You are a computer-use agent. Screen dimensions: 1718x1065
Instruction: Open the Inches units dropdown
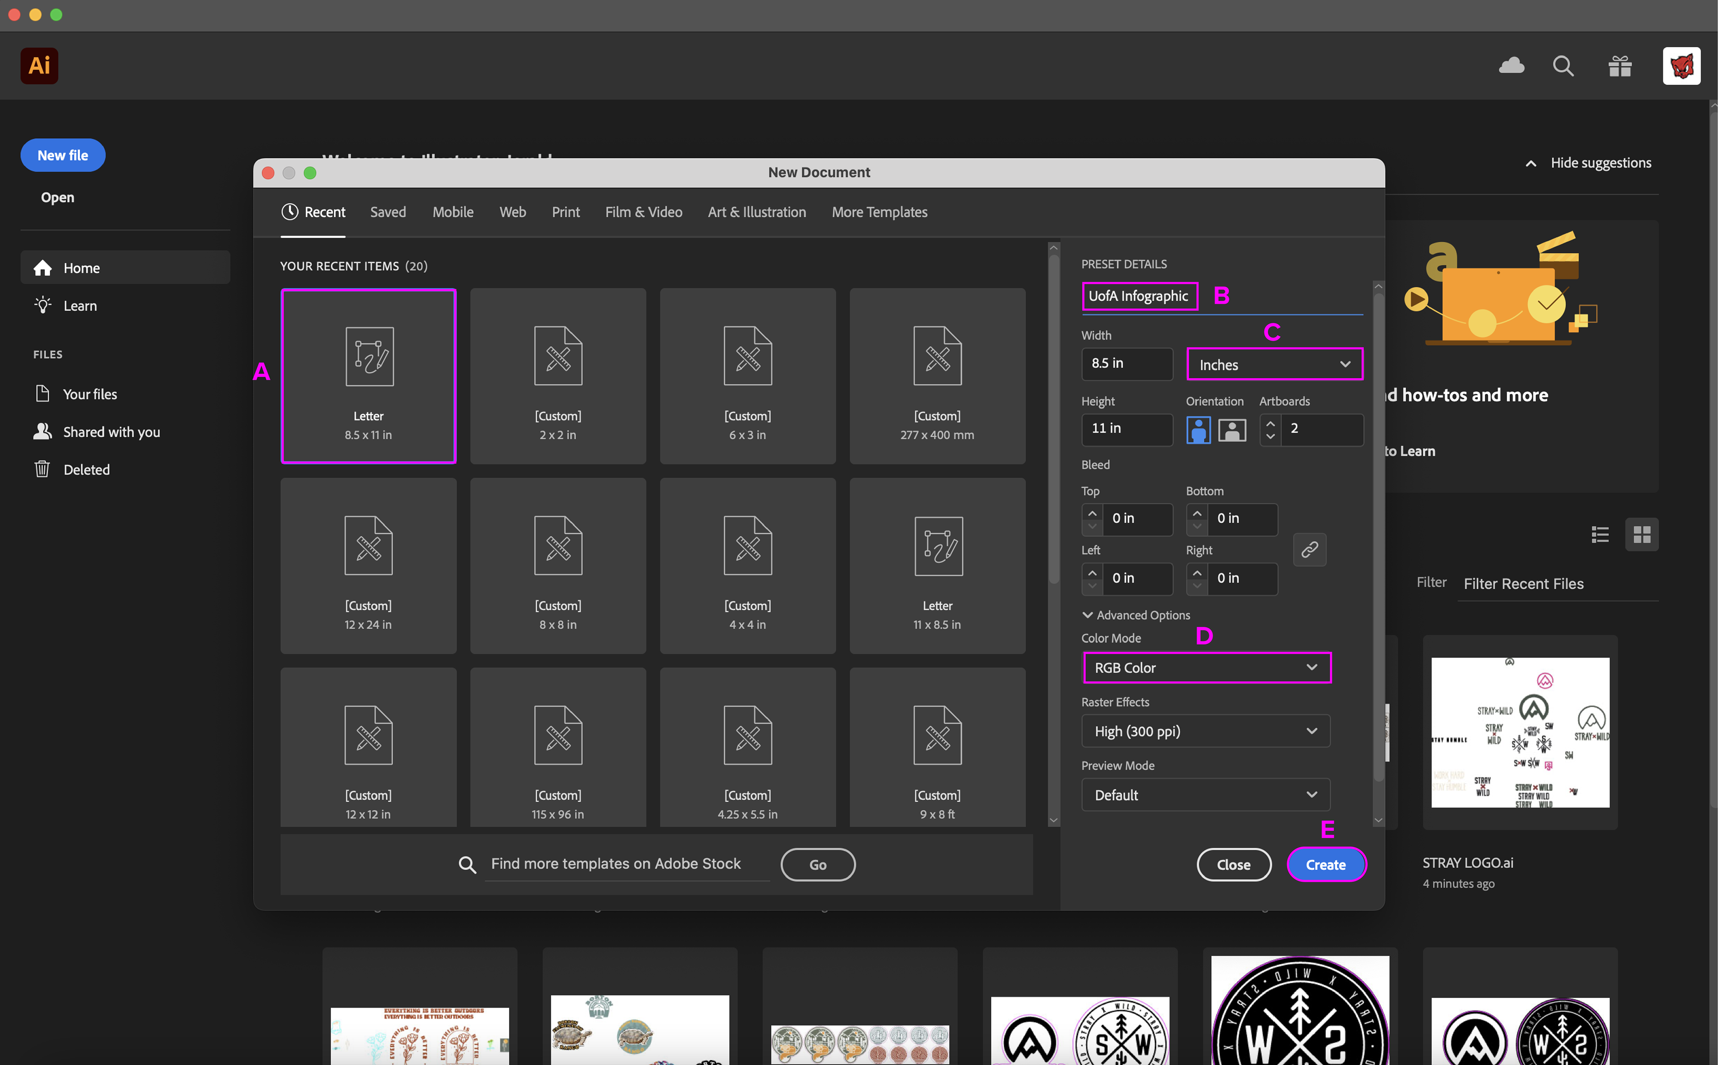pos(1274,364)
